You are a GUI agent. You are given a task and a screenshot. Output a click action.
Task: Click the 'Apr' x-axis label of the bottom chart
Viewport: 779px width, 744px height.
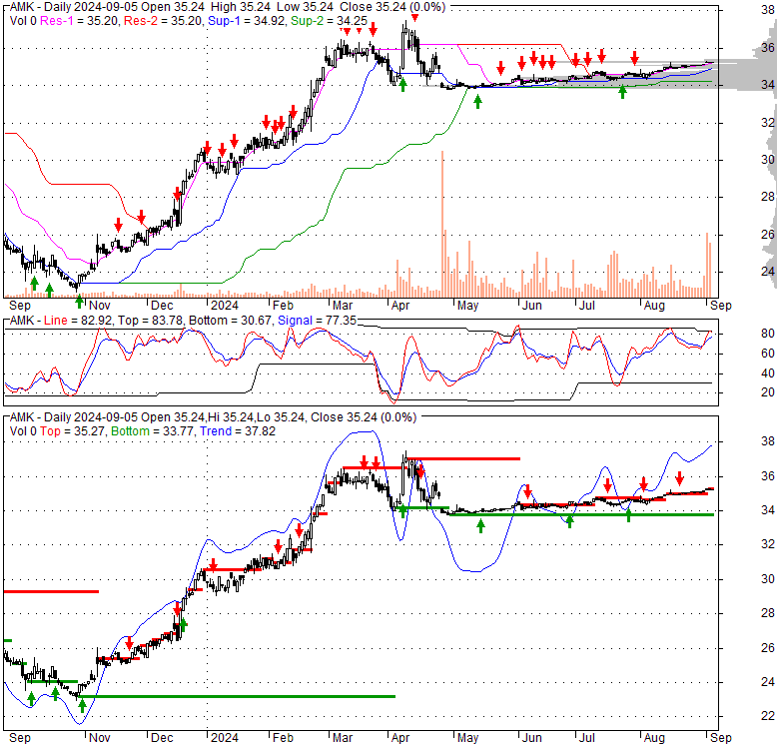(399, 738)
